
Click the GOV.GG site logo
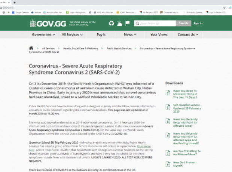(48, 23)
